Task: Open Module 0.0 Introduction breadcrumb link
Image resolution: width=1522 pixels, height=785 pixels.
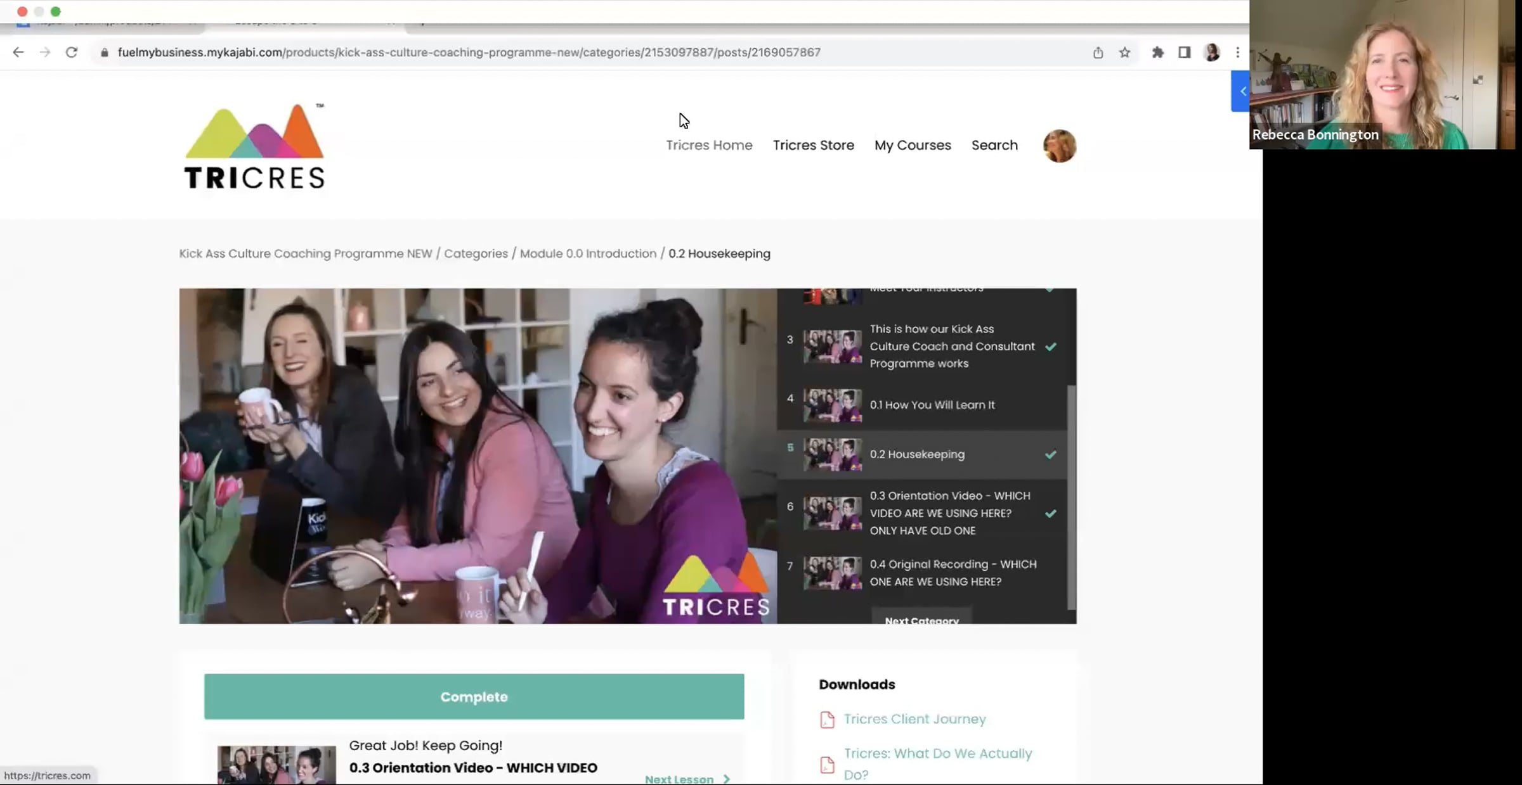Action: pyautogui.click(x=588, y=253)
